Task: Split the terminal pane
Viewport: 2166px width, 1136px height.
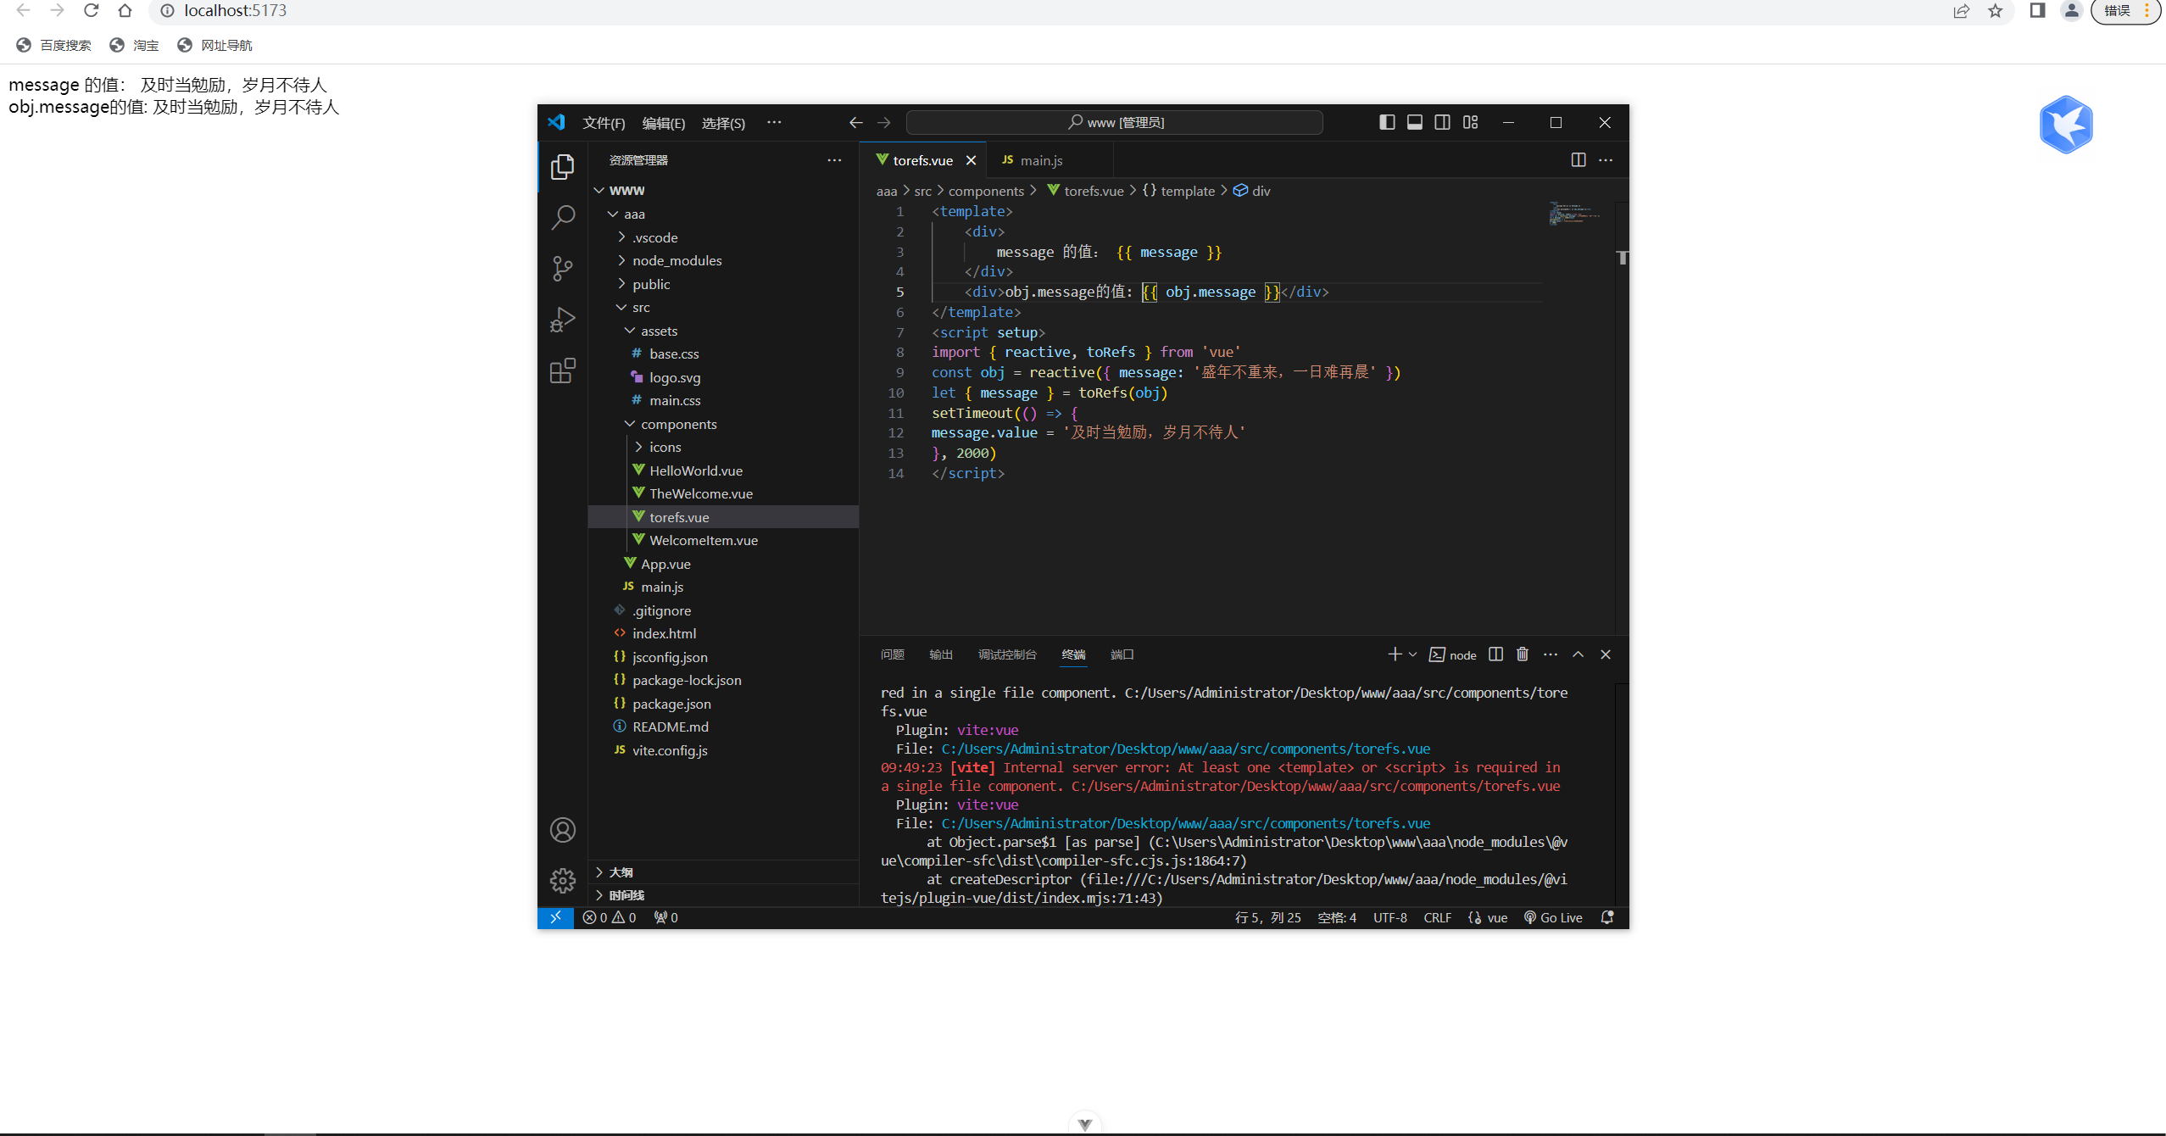Action: [1495, 654]
